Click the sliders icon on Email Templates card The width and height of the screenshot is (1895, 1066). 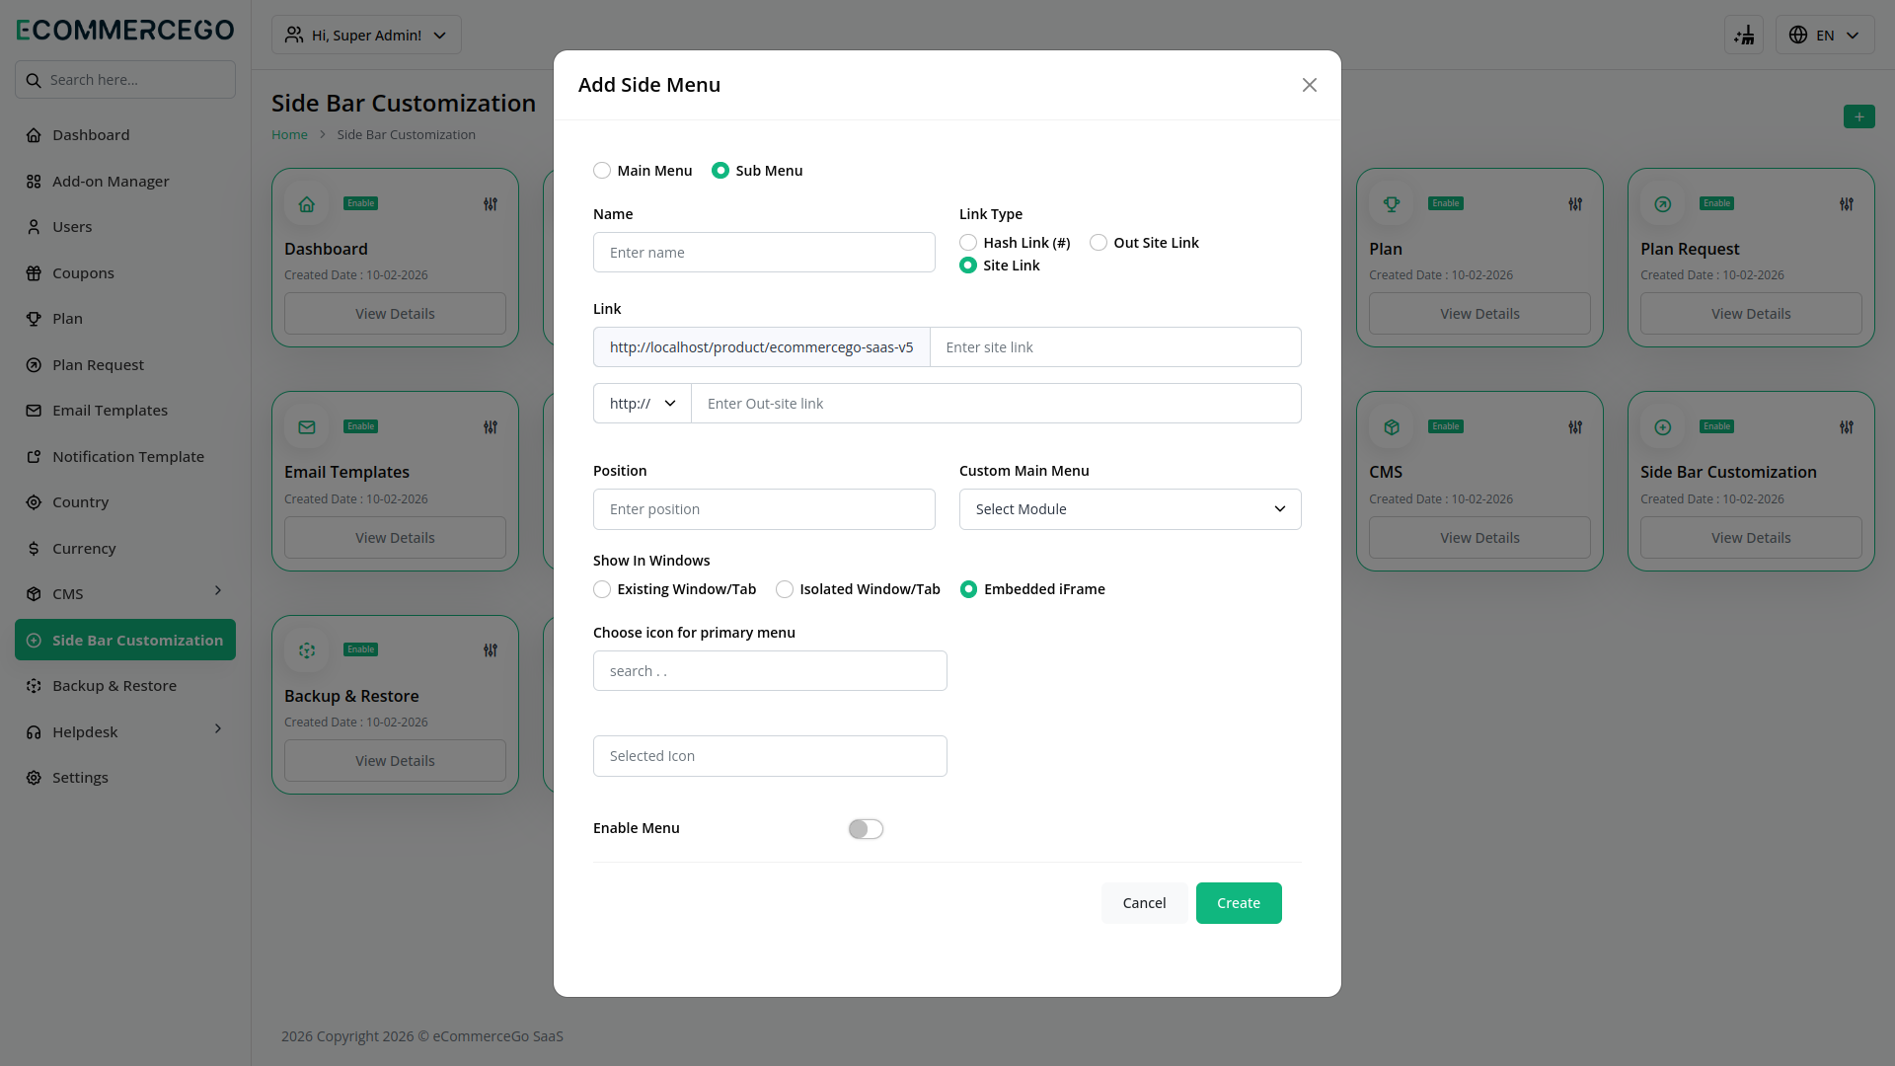point(491,427)
